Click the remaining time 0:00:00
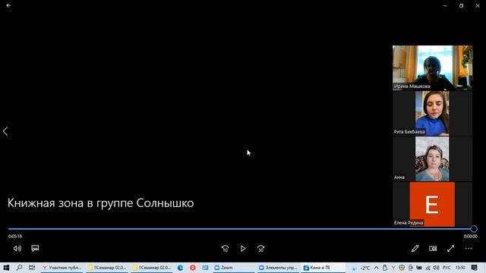The width and height of the screenshot is (486, 273). coord(471,236)
